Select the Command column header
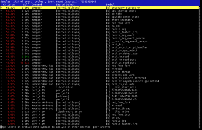The height and width of the screenshot is (130, 202). click(37, 5)
